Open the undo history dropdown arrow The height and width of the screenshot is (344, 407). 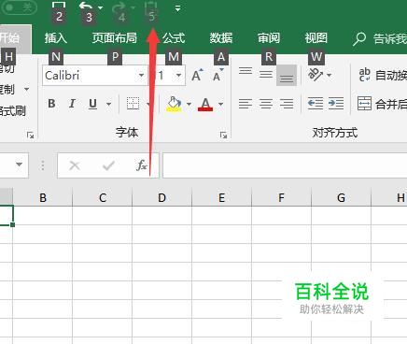tap(100, 7)
